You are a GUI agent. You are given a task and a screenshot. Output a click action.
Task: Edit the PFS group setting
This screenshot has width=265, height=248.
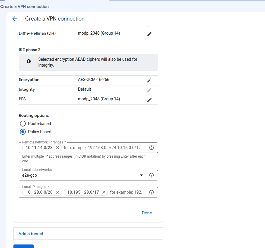coord(149,100)
